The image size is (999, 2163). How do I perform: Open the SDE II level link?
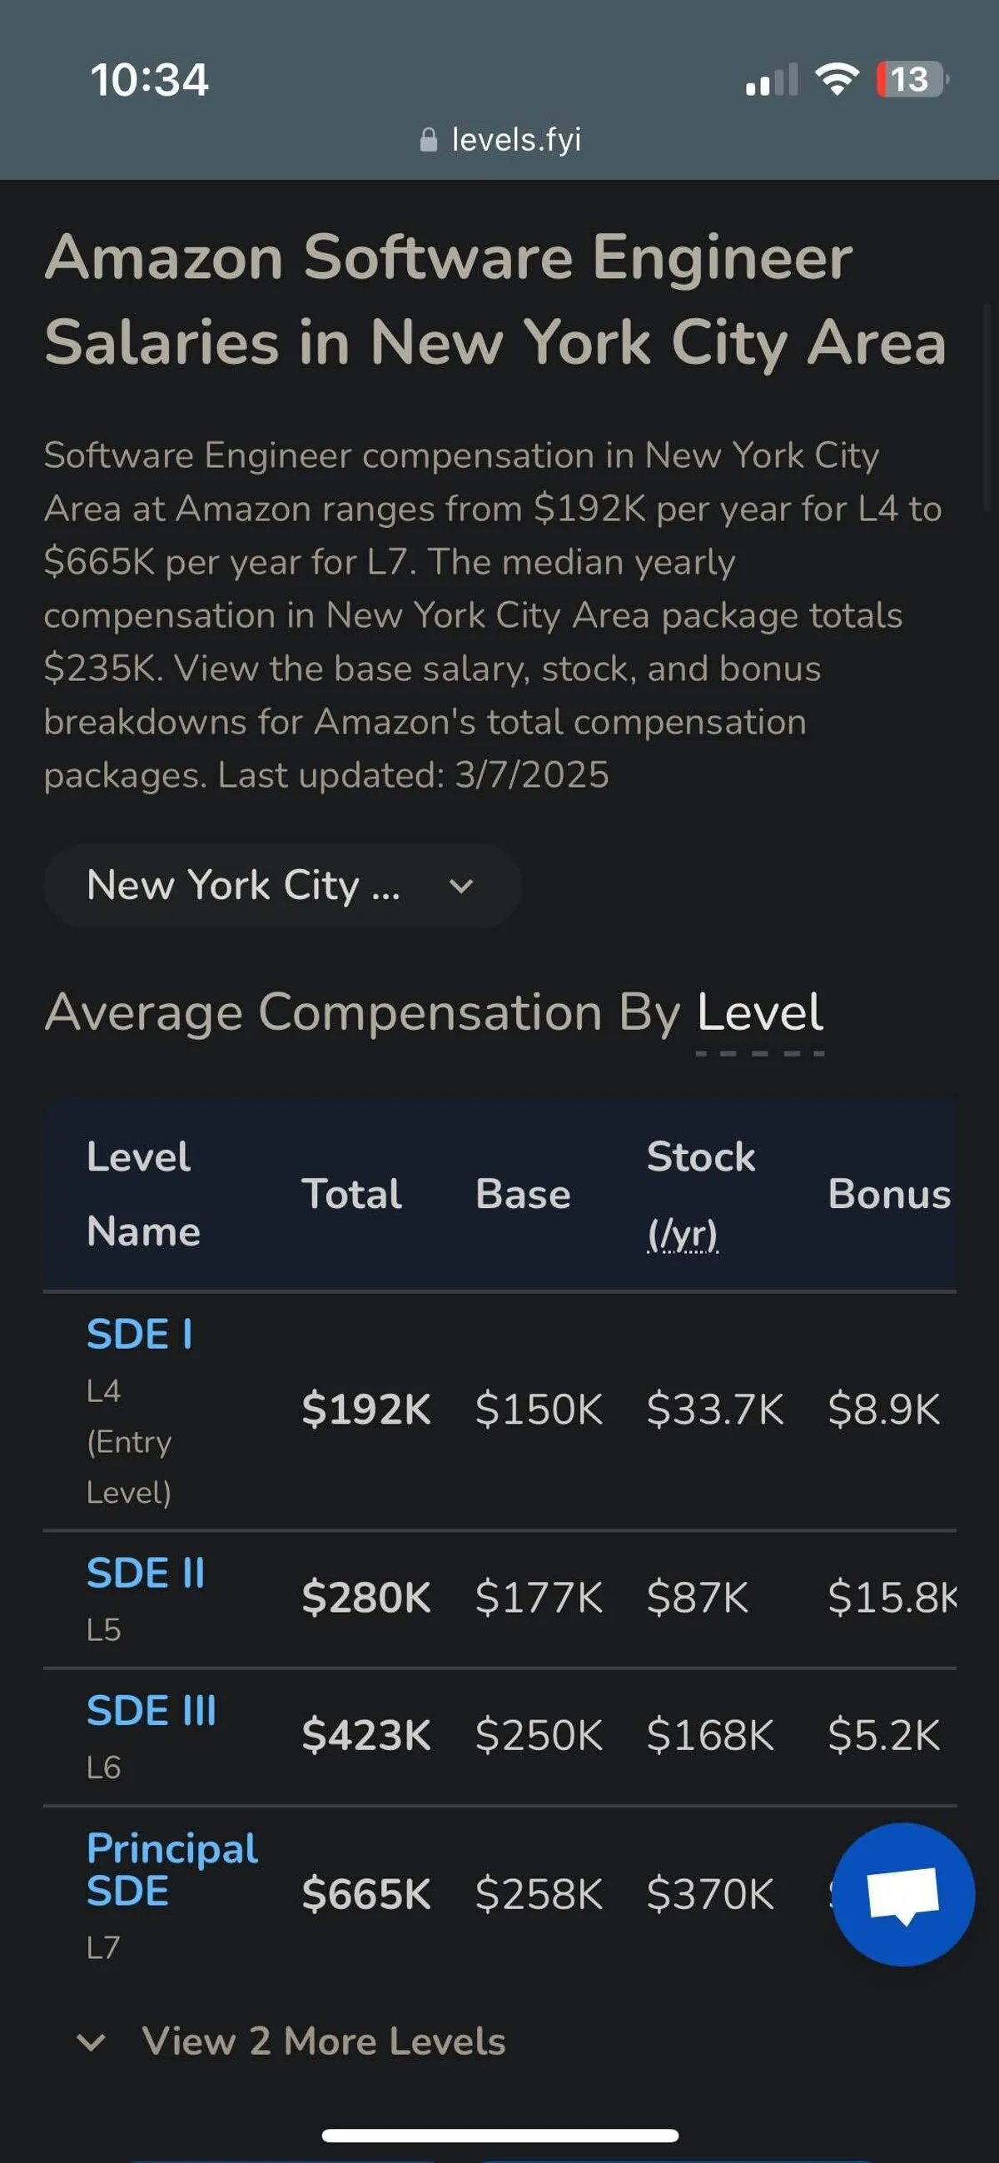(146, 1573)
